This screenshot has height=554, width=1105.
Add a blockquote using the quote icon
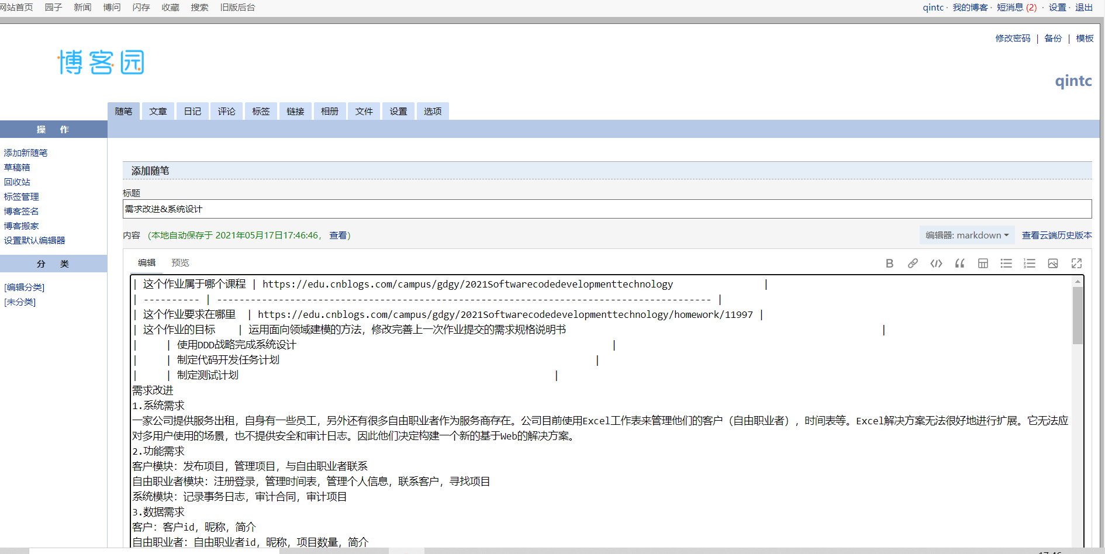959,264
